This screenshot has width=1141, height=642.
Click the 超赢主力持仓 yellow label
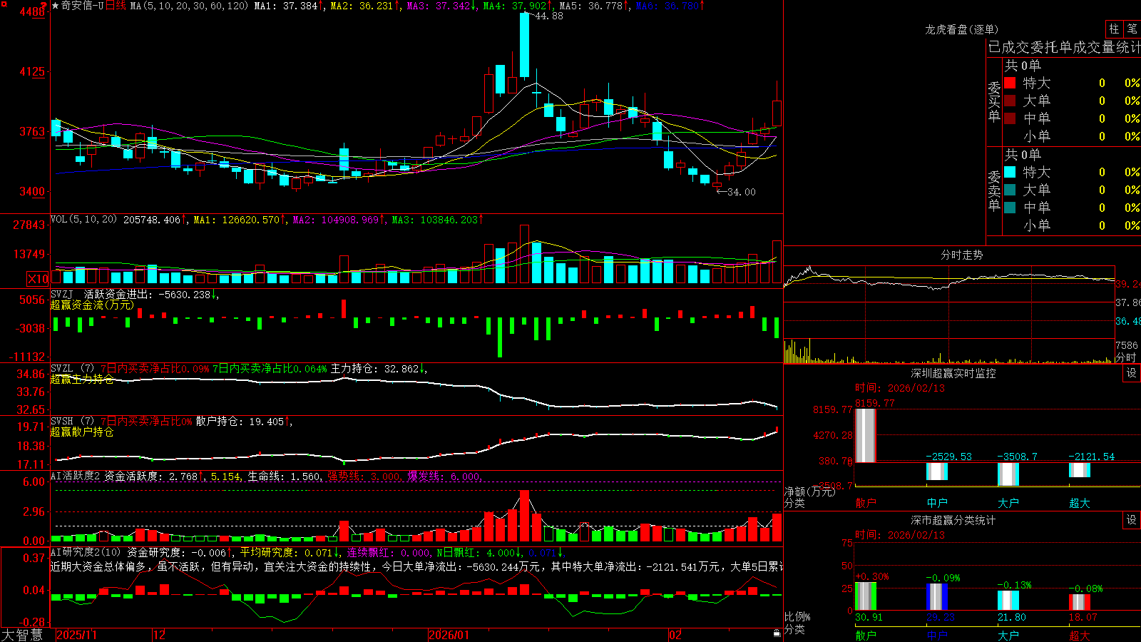pyautogui.click(x=82, y=379)
